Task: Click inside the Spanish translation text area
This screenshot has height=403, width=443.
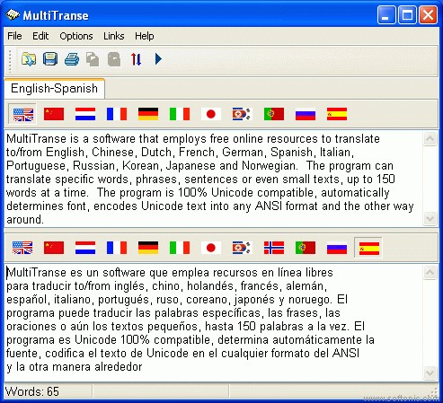Action: click(x=214, y=322)
